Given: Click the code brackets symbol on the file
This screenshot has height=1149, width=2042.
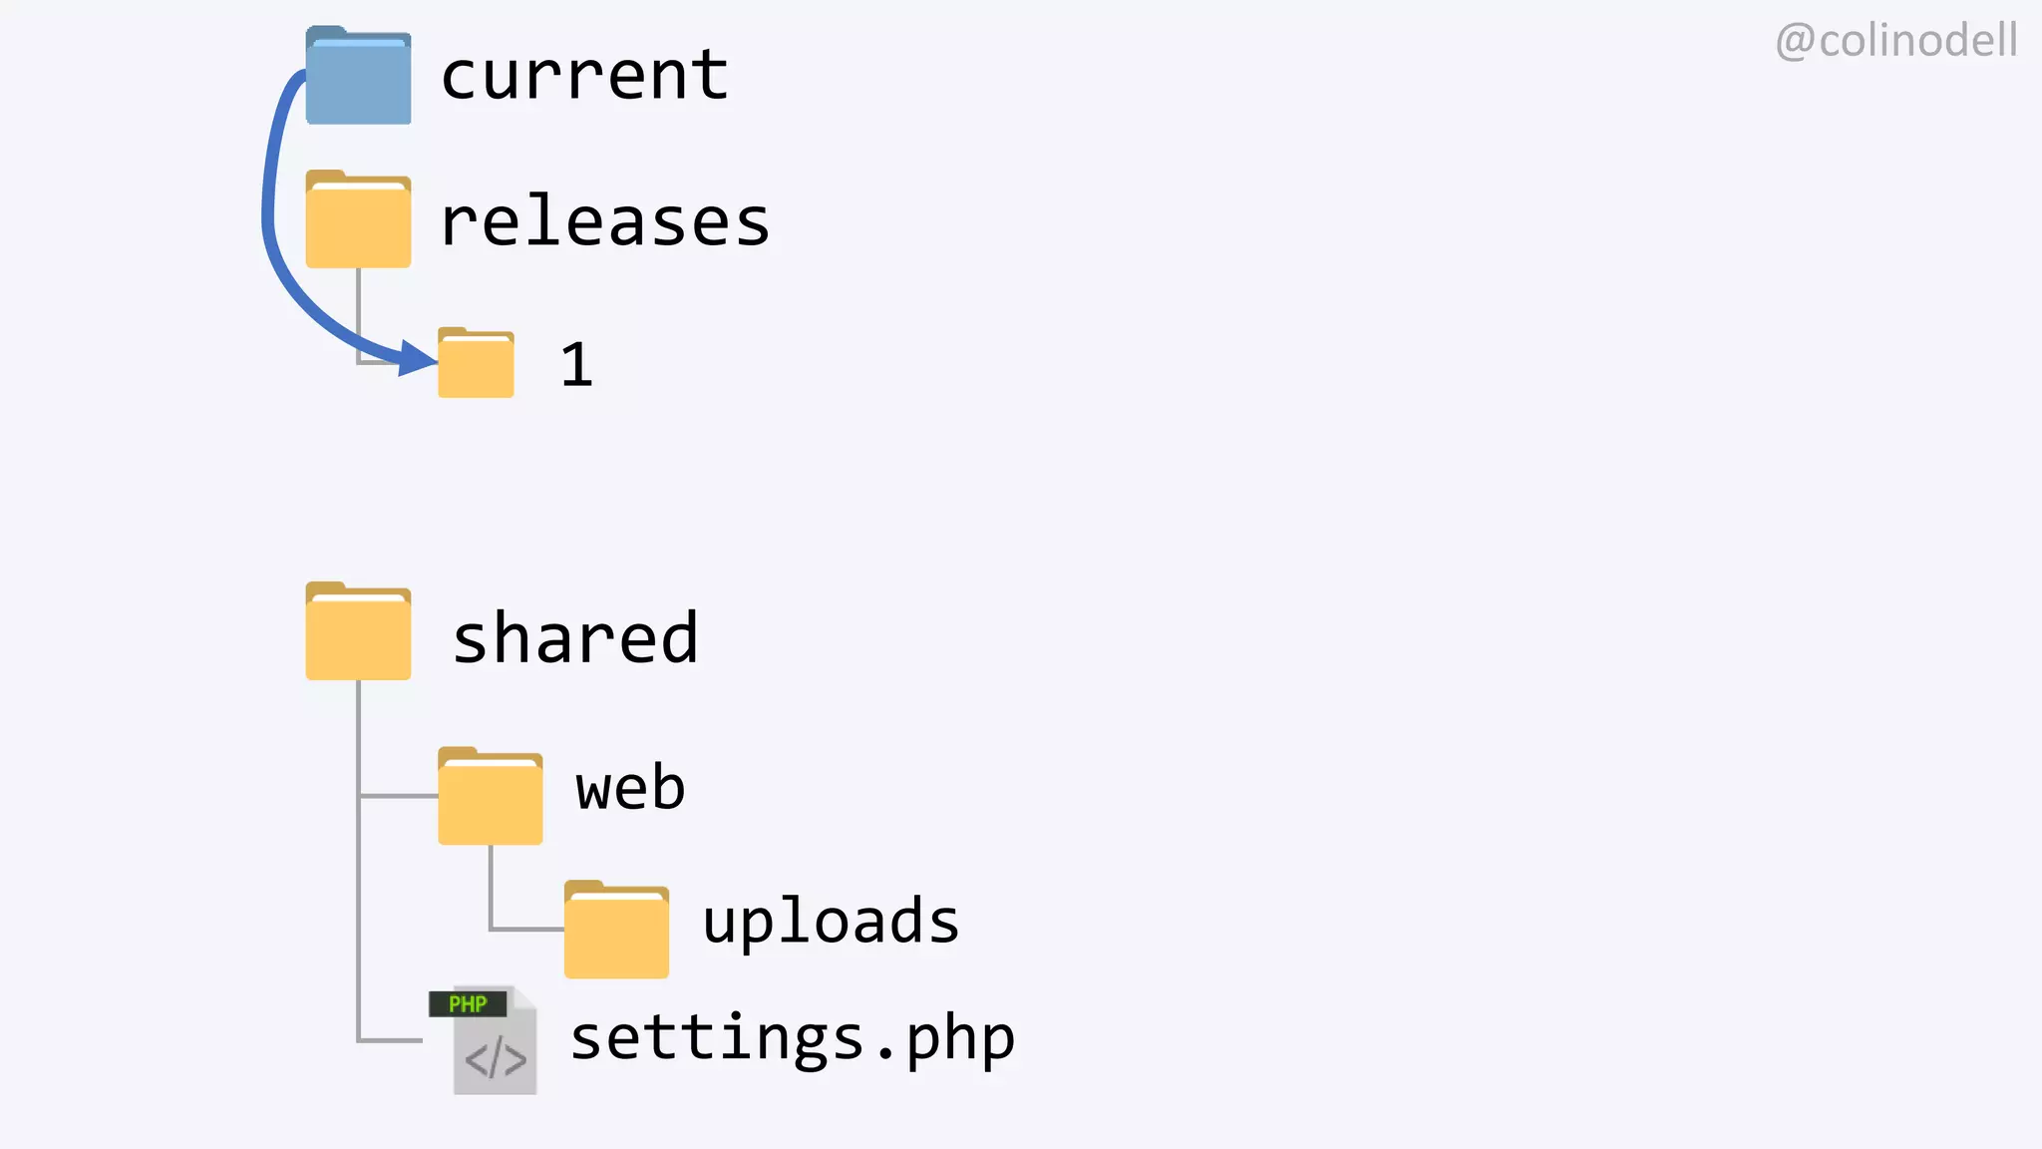Looking at the screenshot, I should [x=496, y=1059].
